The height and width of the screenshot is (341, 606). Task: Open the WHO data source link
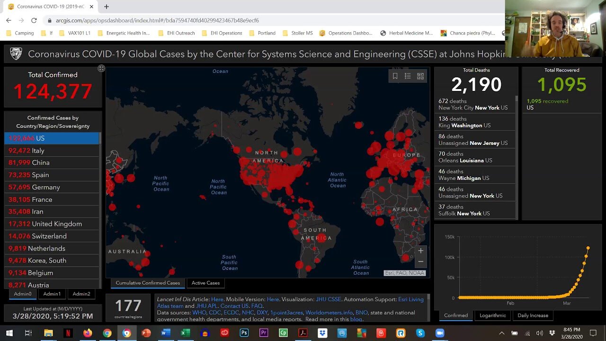tap(199, 313)
